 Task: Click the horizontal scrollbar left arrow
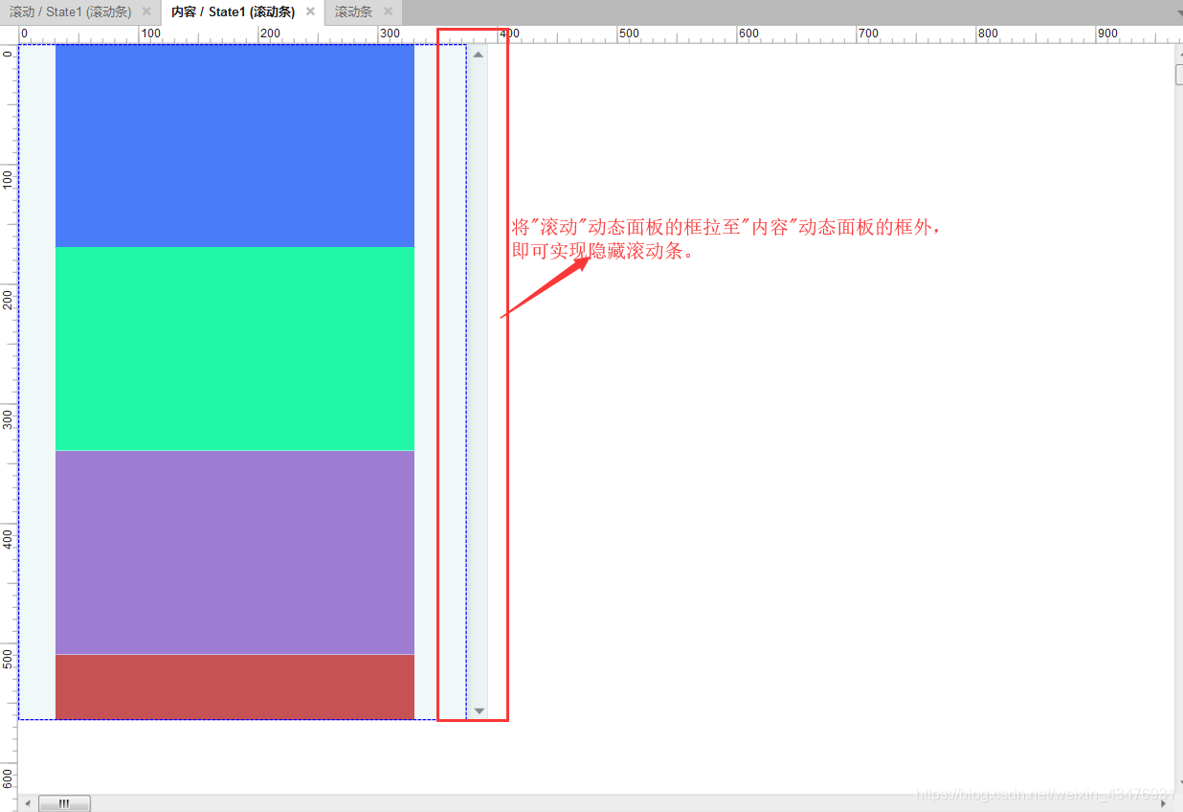coord(28,803)
